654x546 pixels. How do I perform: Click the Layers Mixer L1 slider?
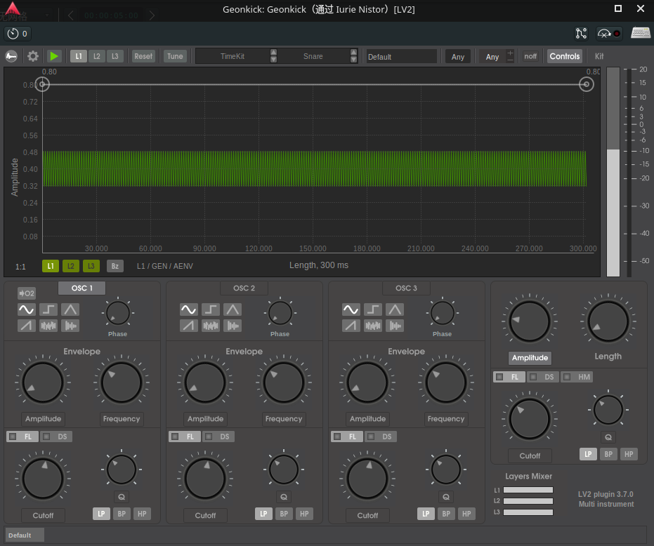click(528, 490)
